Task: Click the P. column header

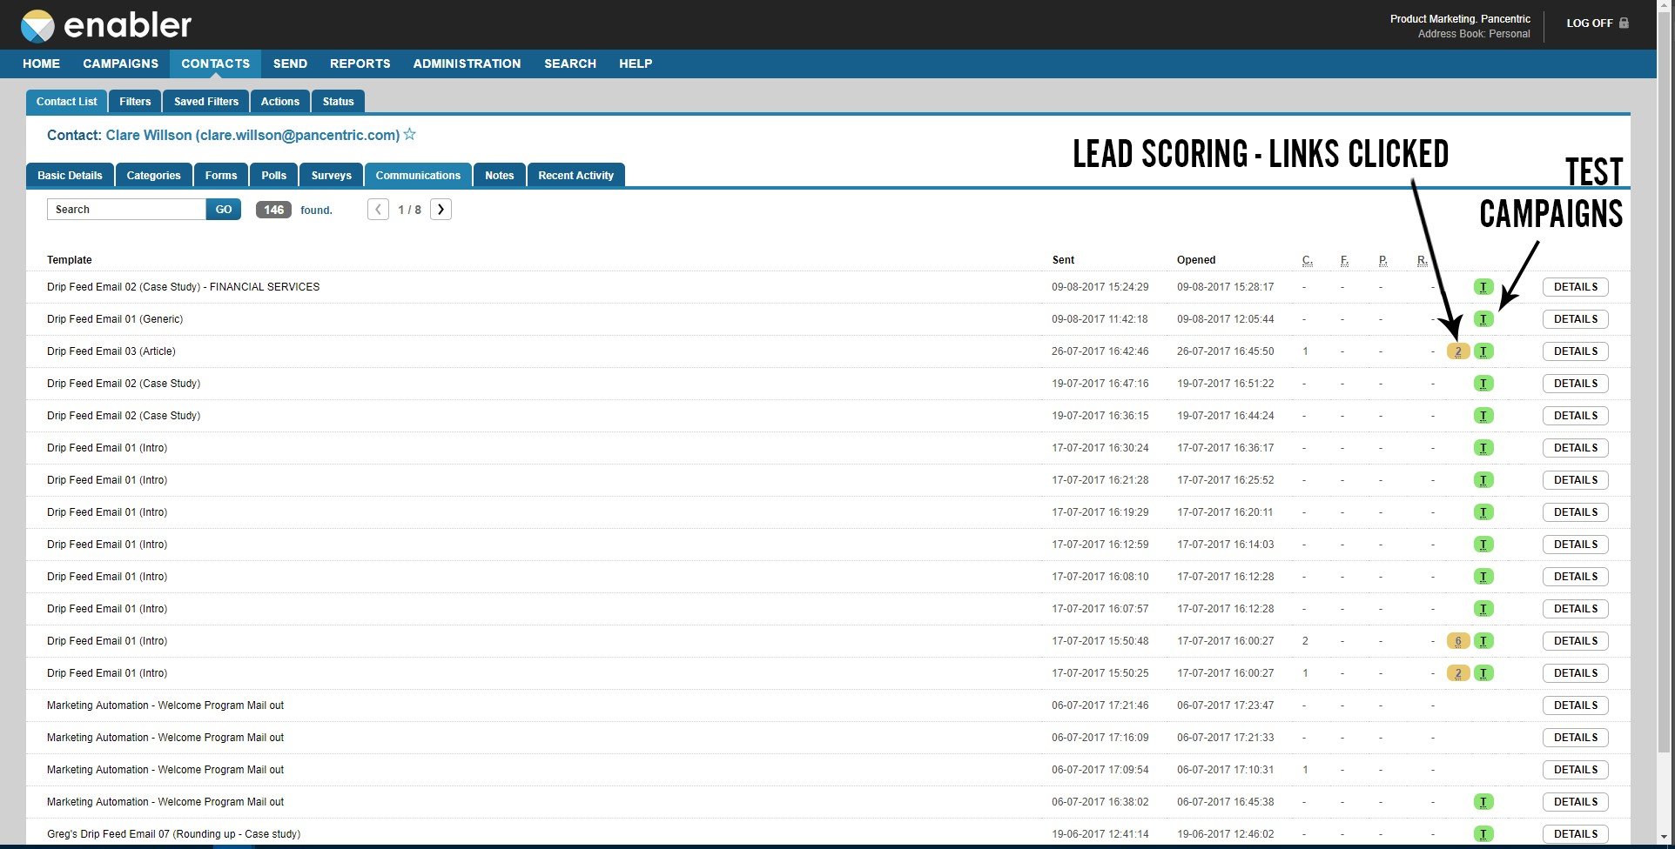Action: pyautogui.click(x=1382, y=260)
